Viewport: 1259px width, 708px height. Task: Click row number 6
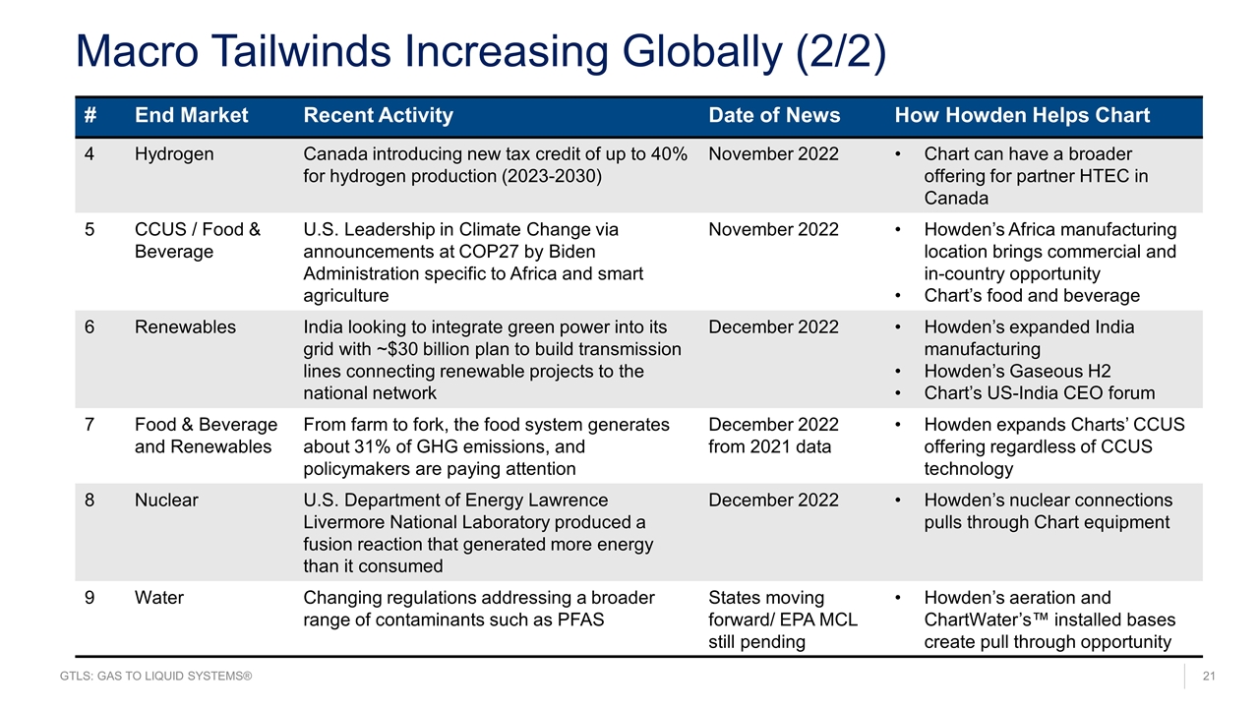(x=90, y=327)
